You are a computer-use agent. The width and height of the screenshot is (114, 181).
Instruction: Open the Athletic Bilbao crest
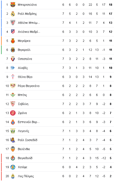(13, 23)
